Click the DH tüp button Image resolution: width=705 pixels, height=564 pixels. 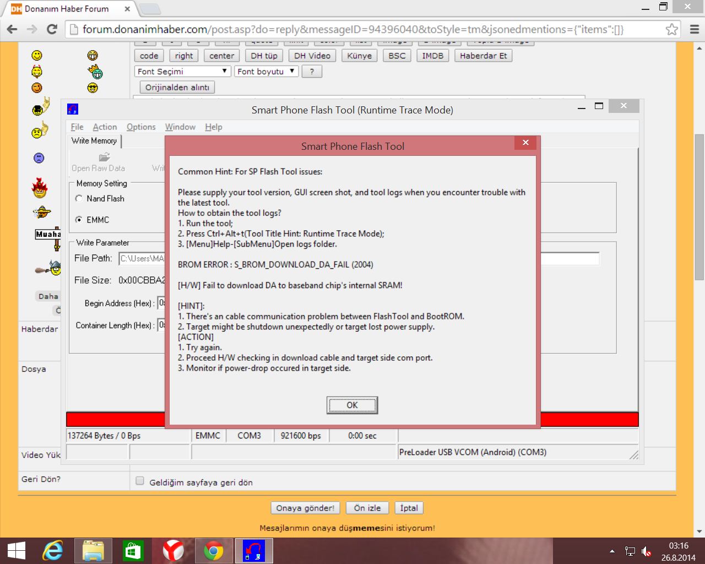(264, 56)
